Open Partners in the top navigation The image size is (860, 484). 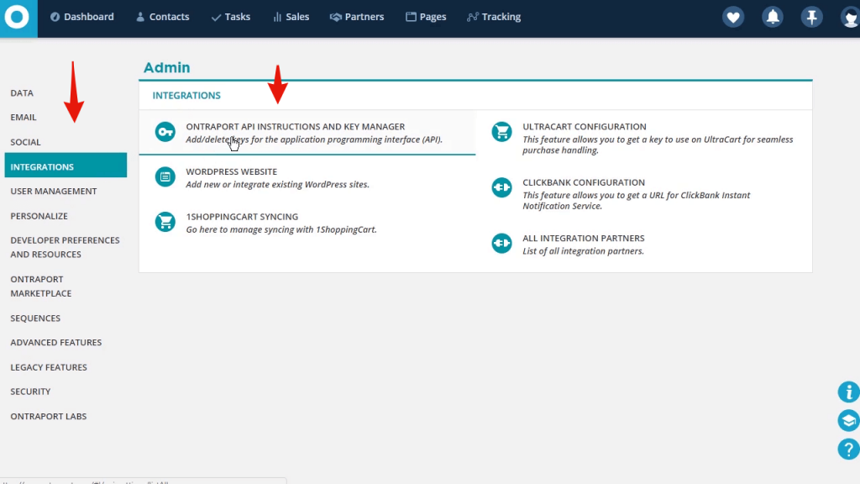(357, 17)
